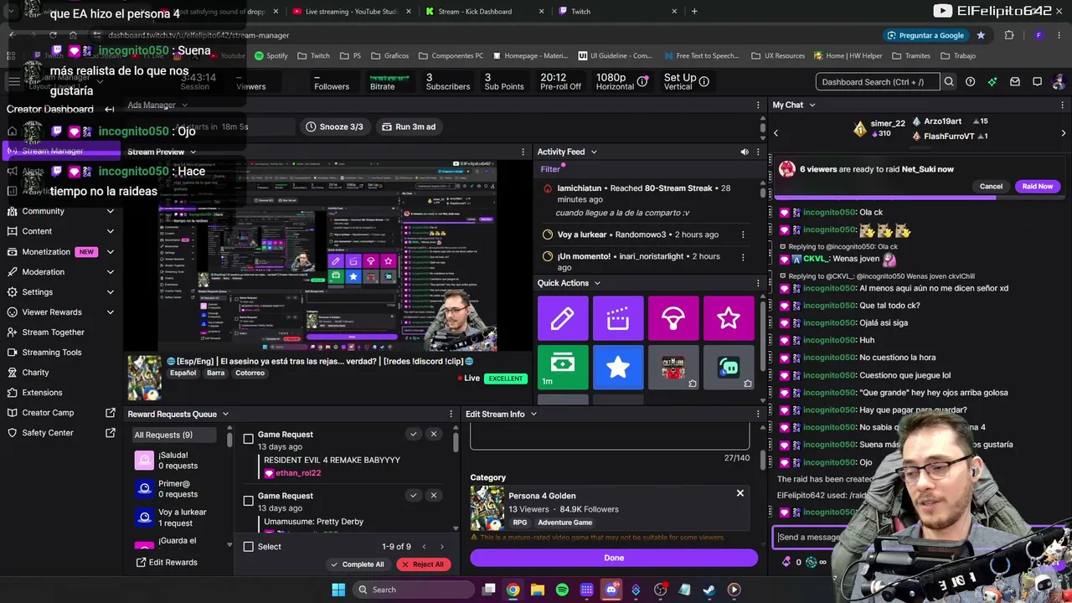Viewport: 1072px width, 603px height.
Task: Reject the Resident Evil 4 game request
Action: [x=433, y=434]
